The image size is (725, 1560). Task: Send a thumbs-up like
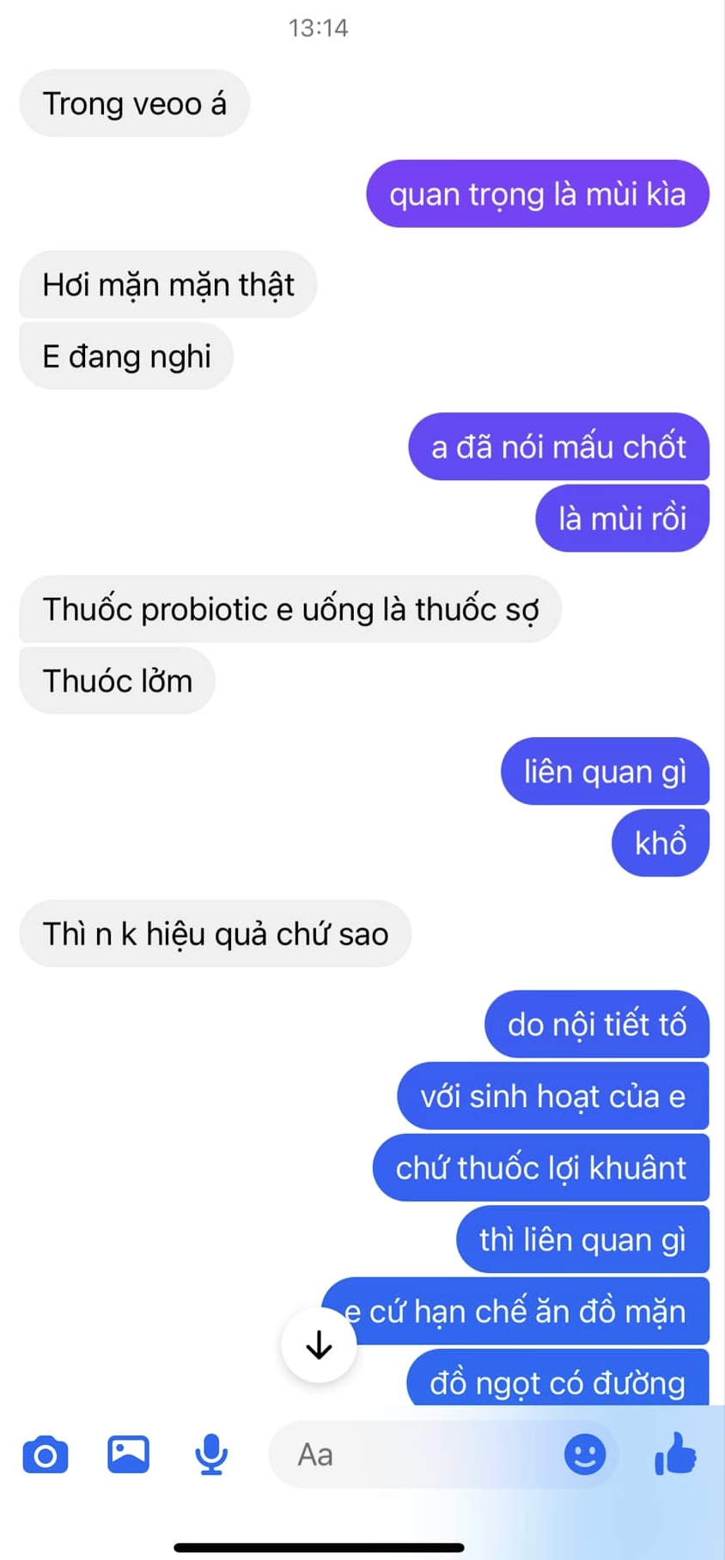676,1453
